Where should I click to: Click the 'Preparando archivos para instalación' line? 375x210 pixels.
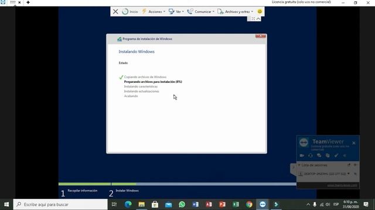[x=153, y=82]
